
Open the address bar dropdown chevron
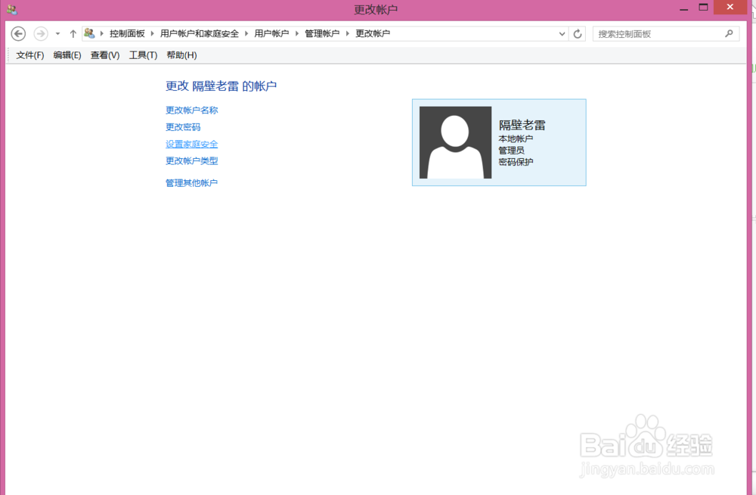point(561,33)
